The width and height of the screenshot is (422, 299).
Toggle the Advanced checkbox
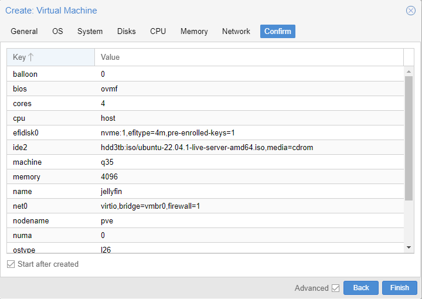[x=335, y=288]
